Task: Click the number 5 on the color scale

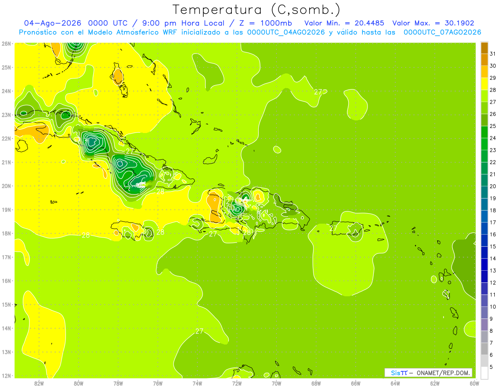Action: (x=492, y=367)
